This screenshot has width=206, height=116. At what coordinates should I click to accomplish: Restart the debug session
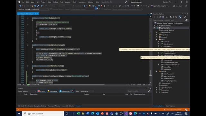click(x=104, y=6)
